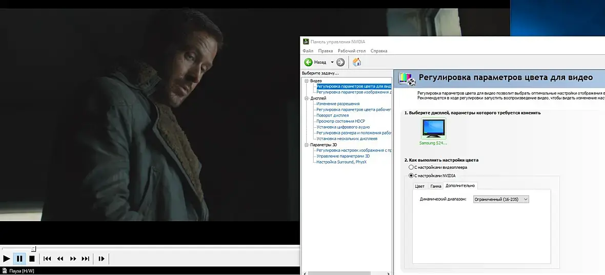Open the Правка menu
605x275 pixels.
pos(326,51)
